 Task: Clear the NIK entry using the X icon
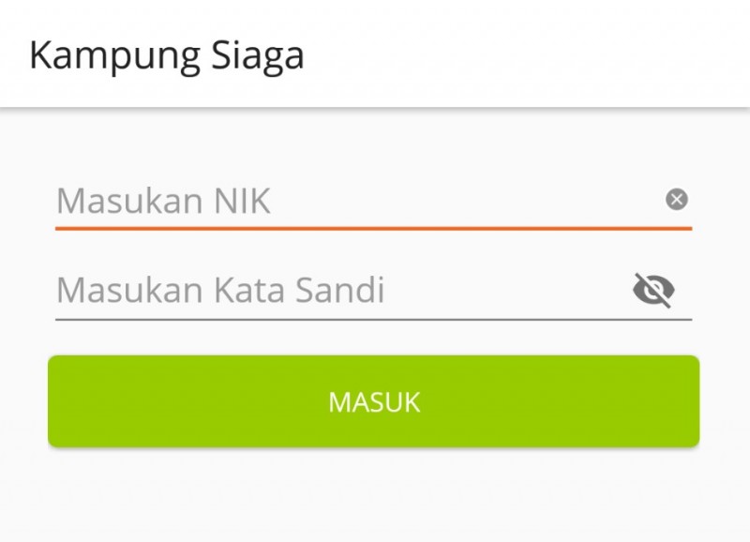click(676, 199)
